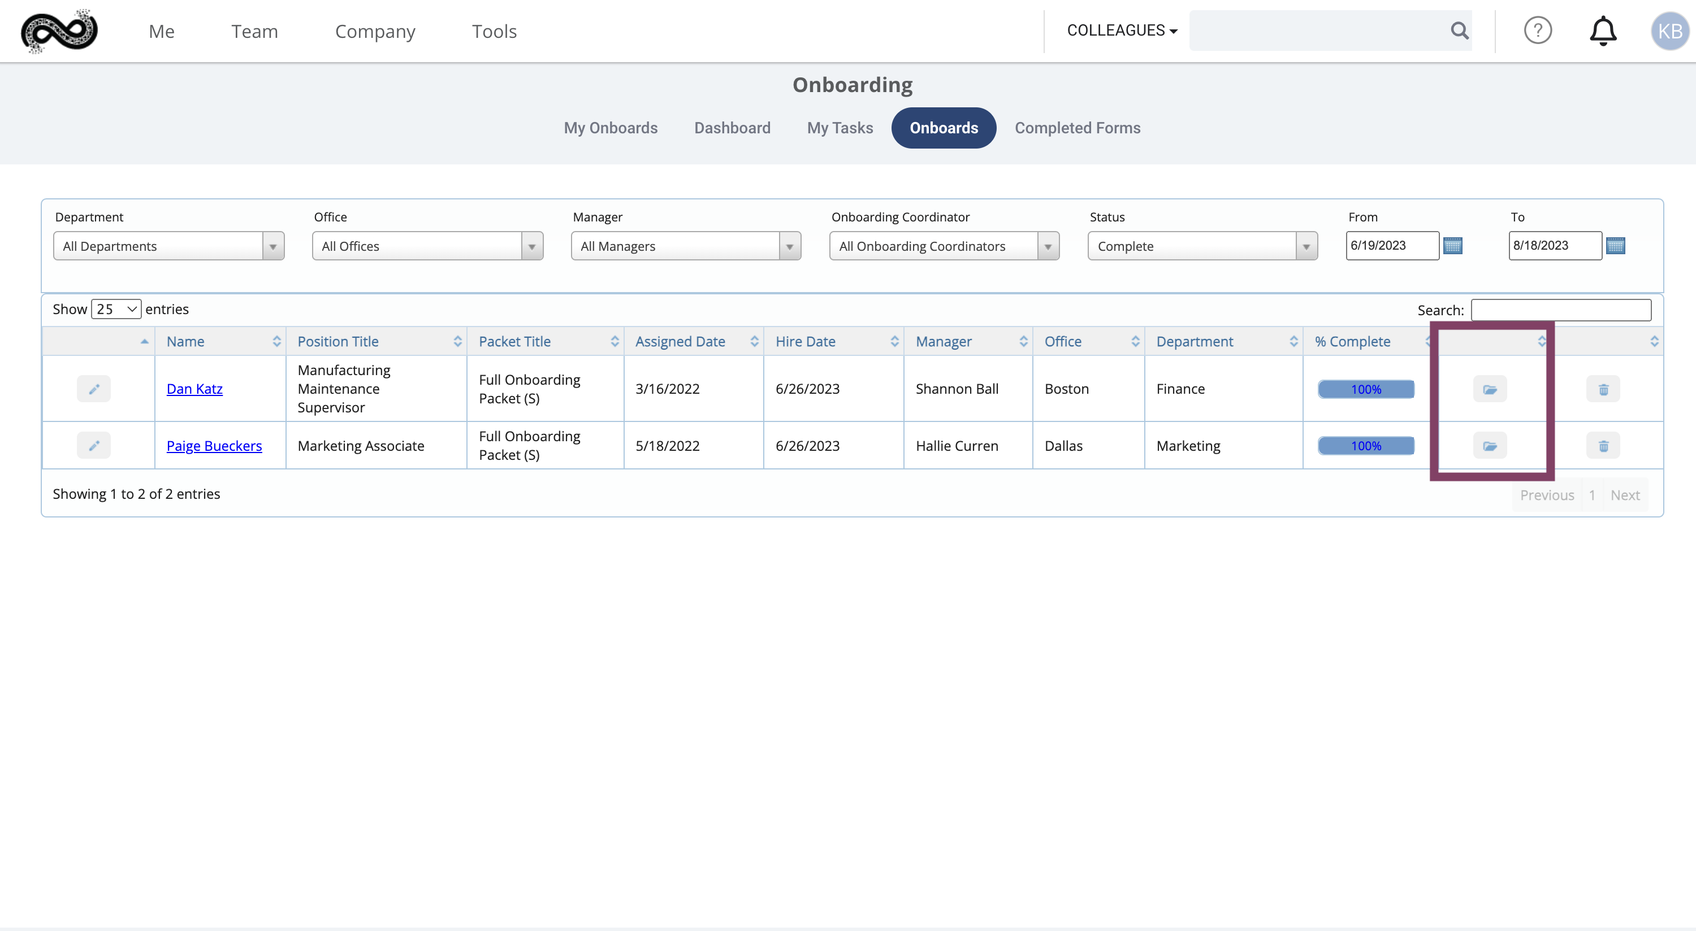Expand the Status Complete dropdown
The height and width of the screenshot is (931, 1696).
[1202, 246]
